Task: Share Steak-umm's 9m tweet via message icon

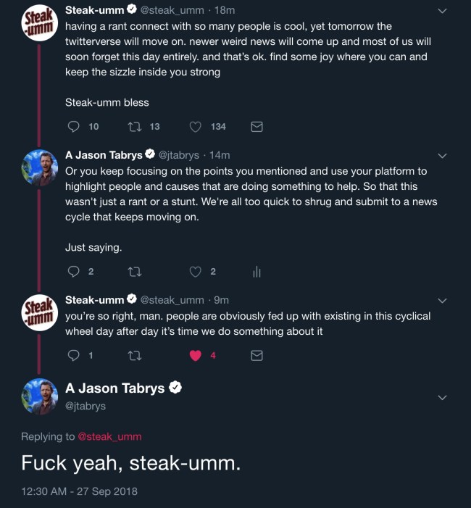Action: tap(257, 356)
